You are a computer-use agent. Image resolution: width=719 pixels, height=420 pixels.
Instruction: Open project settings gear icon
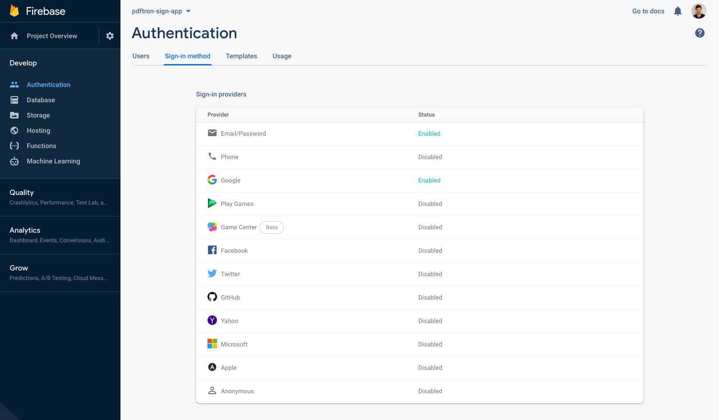(110, 36)
